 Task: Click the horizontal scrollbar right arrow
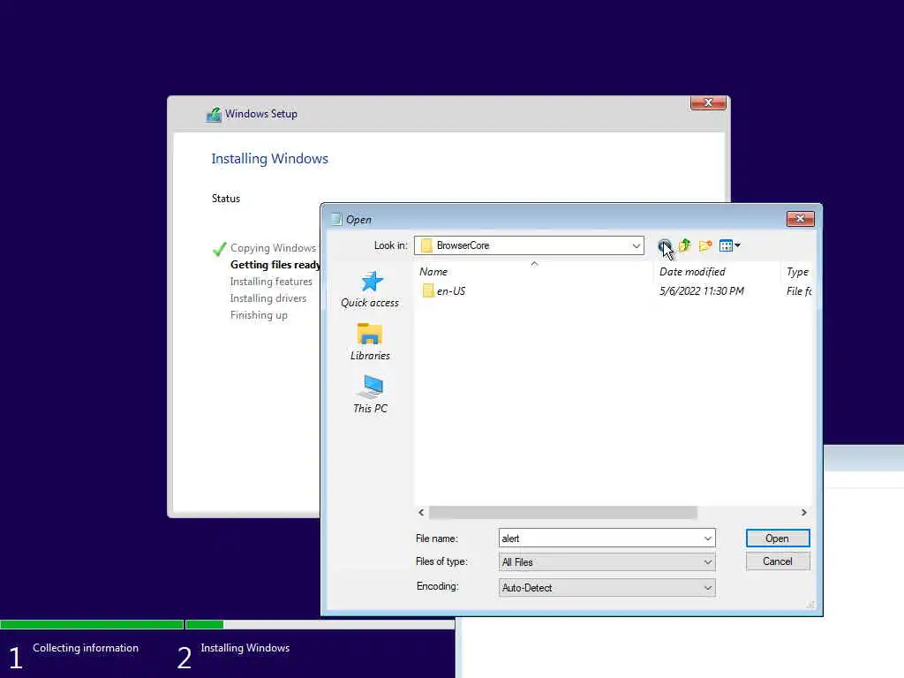(803, 513)
